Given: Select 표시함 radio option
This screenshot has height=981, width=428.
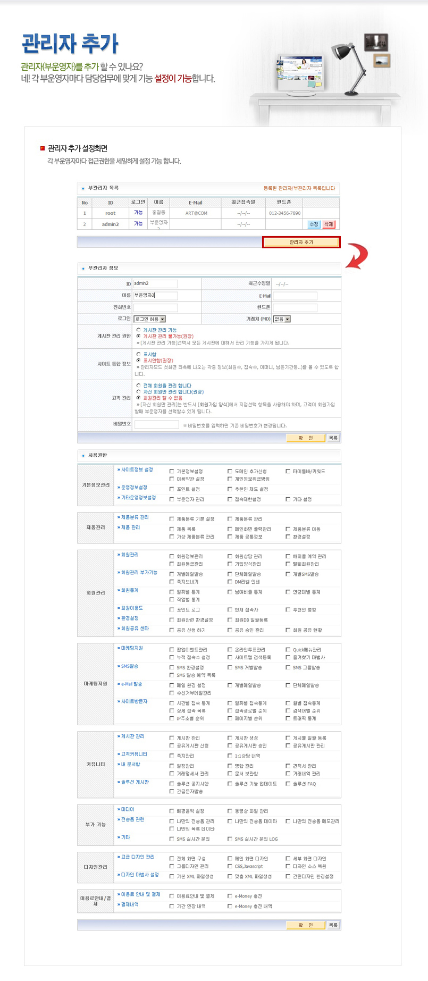Looking at the screenshot, I should (139, 354).
